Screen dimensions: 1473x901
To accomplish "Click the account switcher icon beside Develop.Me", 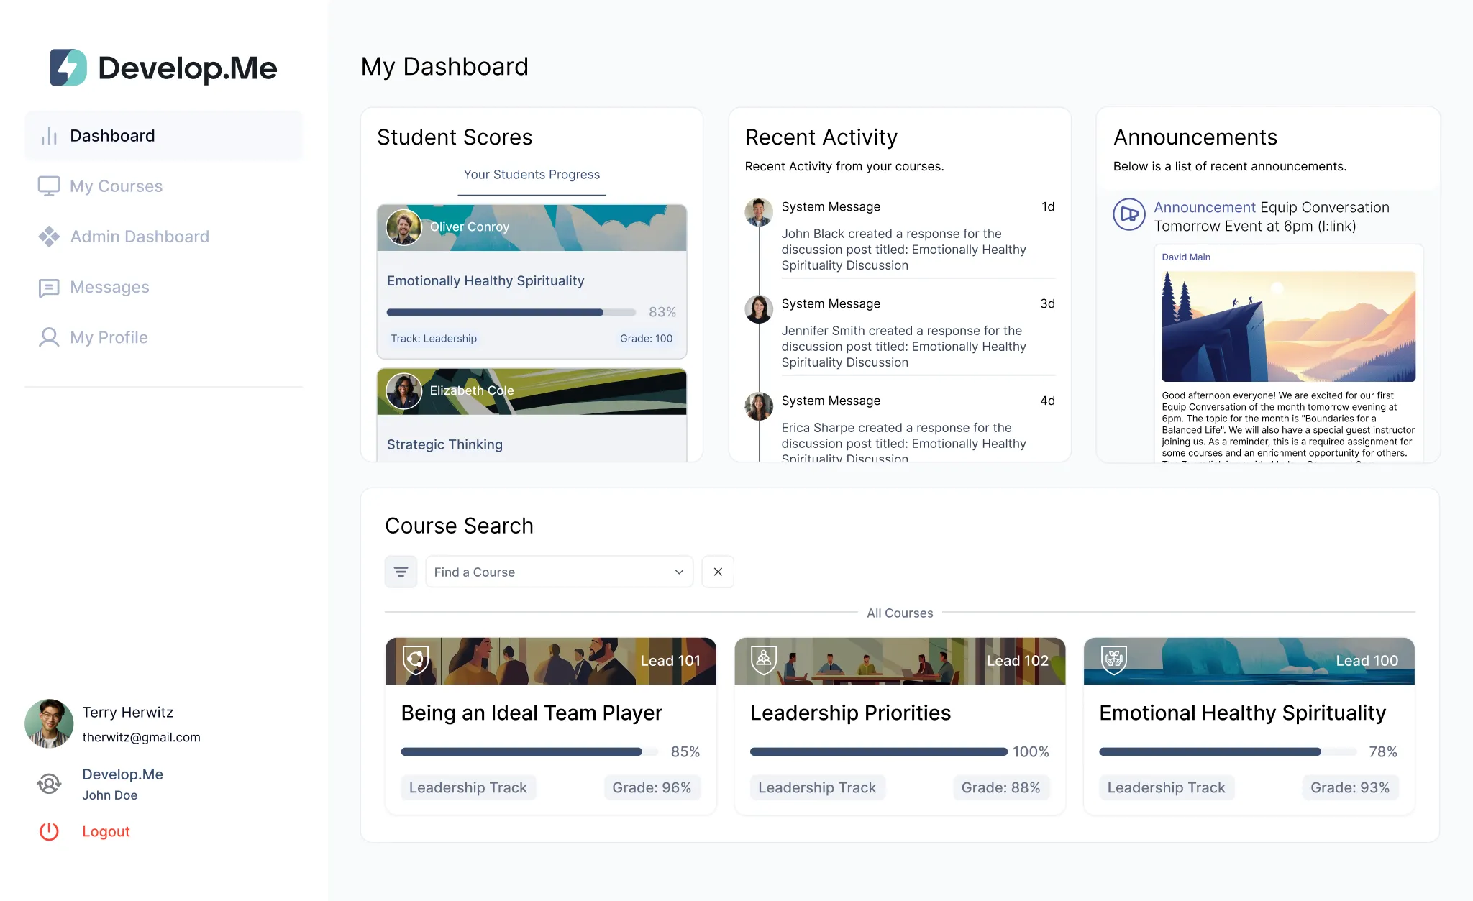I will tap(49, 784).
